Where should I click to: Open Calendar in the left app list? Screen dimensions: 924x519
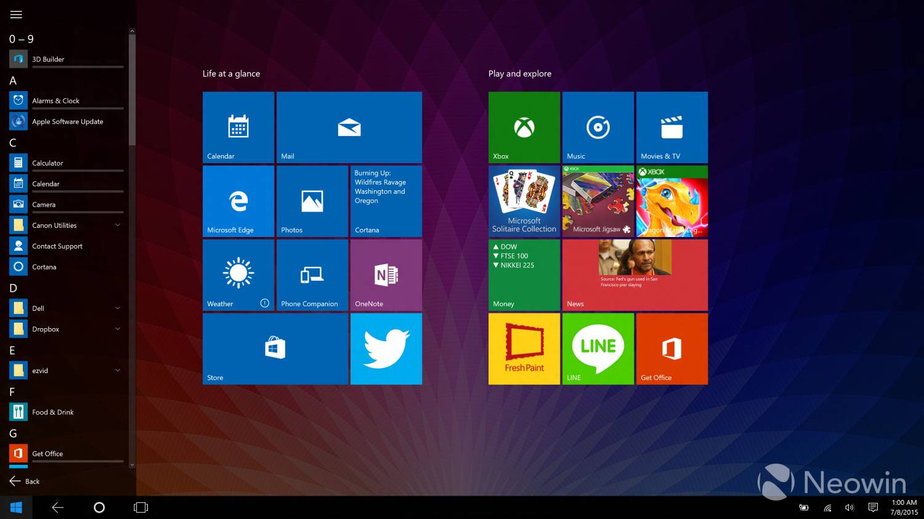(67, 183)
